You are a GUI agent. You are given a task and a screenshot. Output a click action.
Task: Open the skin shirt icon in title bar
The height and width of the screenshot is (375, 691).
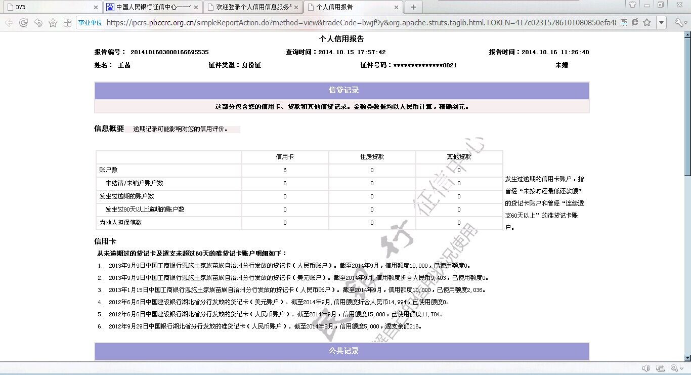632,5
